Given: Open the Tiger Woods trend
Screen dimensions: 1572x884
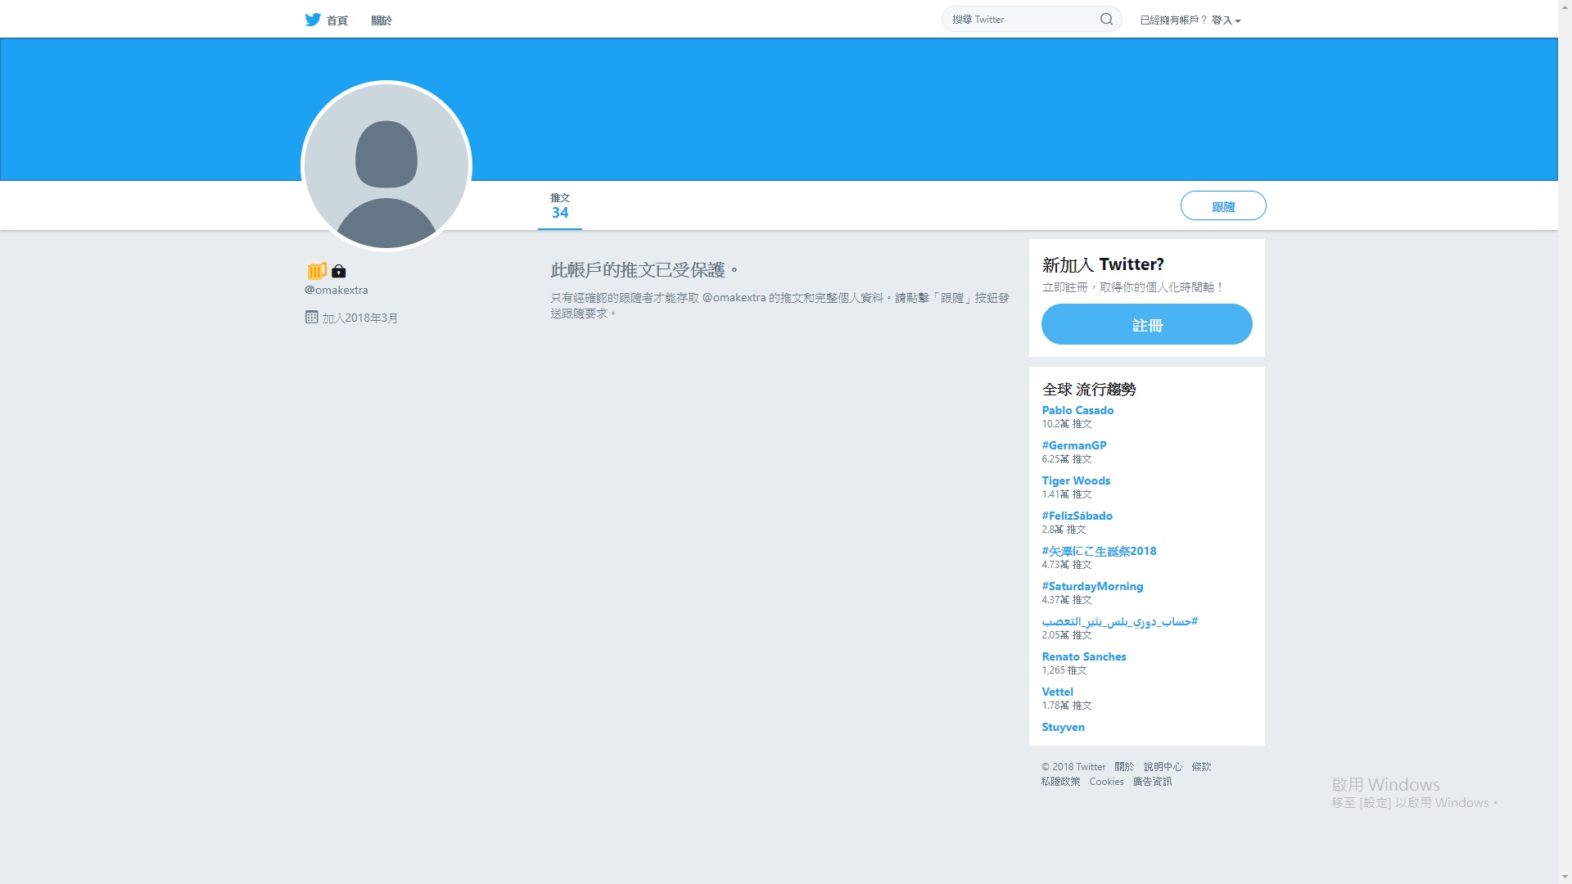Looking at the screenshot, I should (1076, 480).
